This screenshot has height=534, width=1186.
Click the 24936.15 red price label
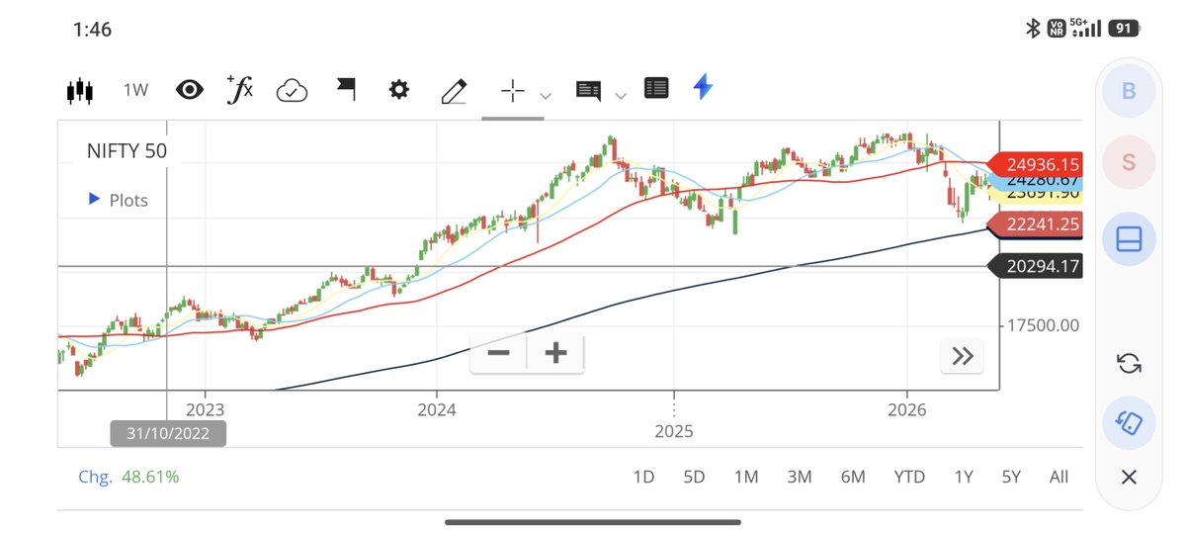(1036, 164)
